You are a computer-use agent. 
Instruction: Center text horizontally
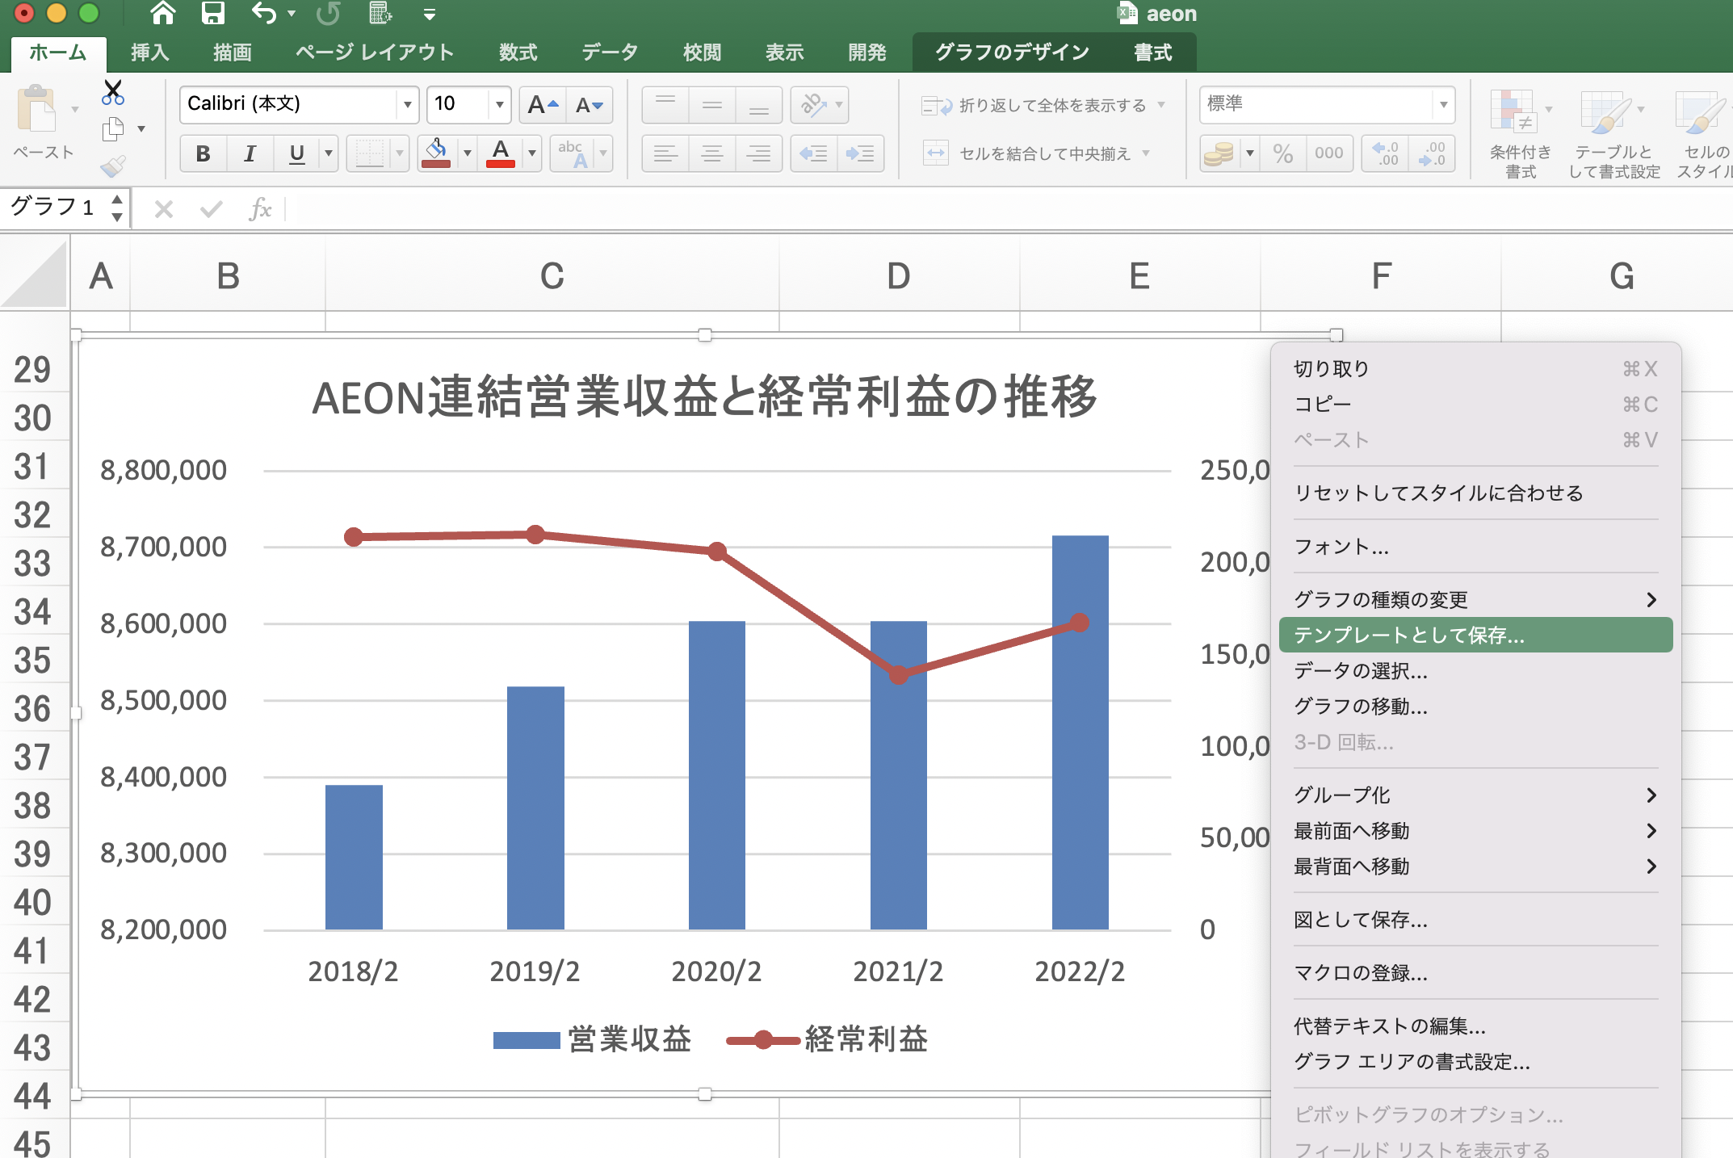712,153
